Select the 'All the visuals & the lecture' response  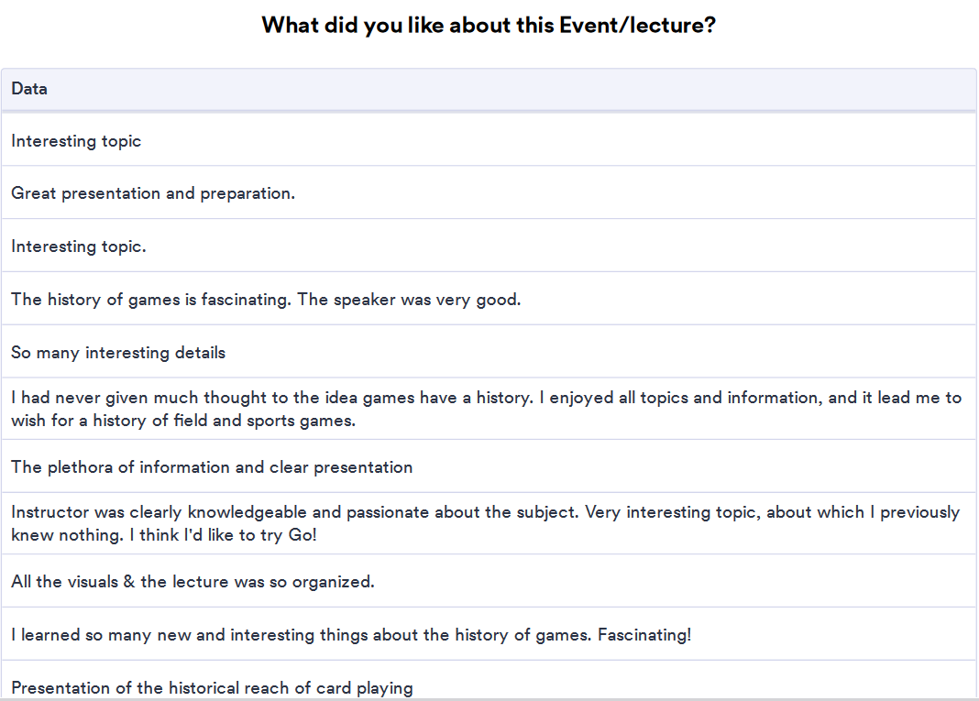pos(192,582)
